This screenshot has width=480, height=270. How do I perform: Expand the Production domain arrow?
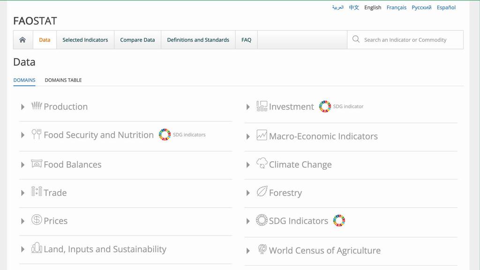pos(22,107)
